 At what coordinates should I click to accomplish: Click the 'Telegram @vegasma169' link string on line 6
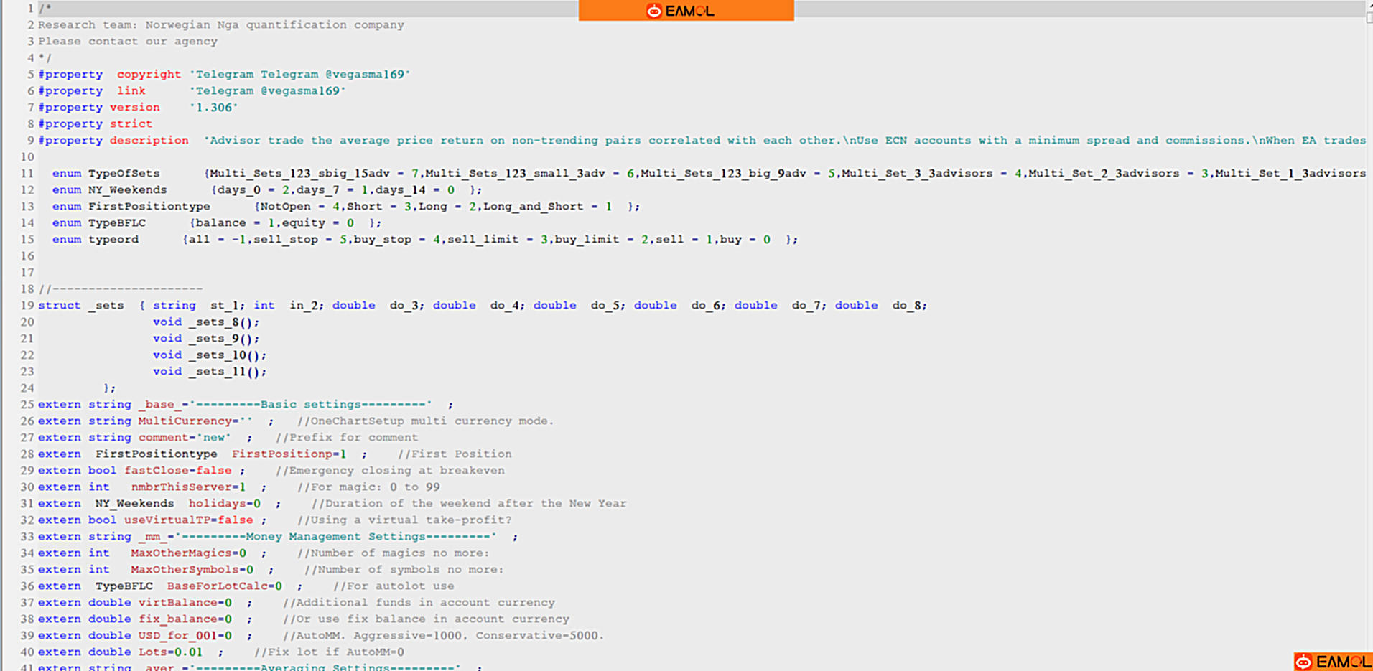tap(267, 91)
